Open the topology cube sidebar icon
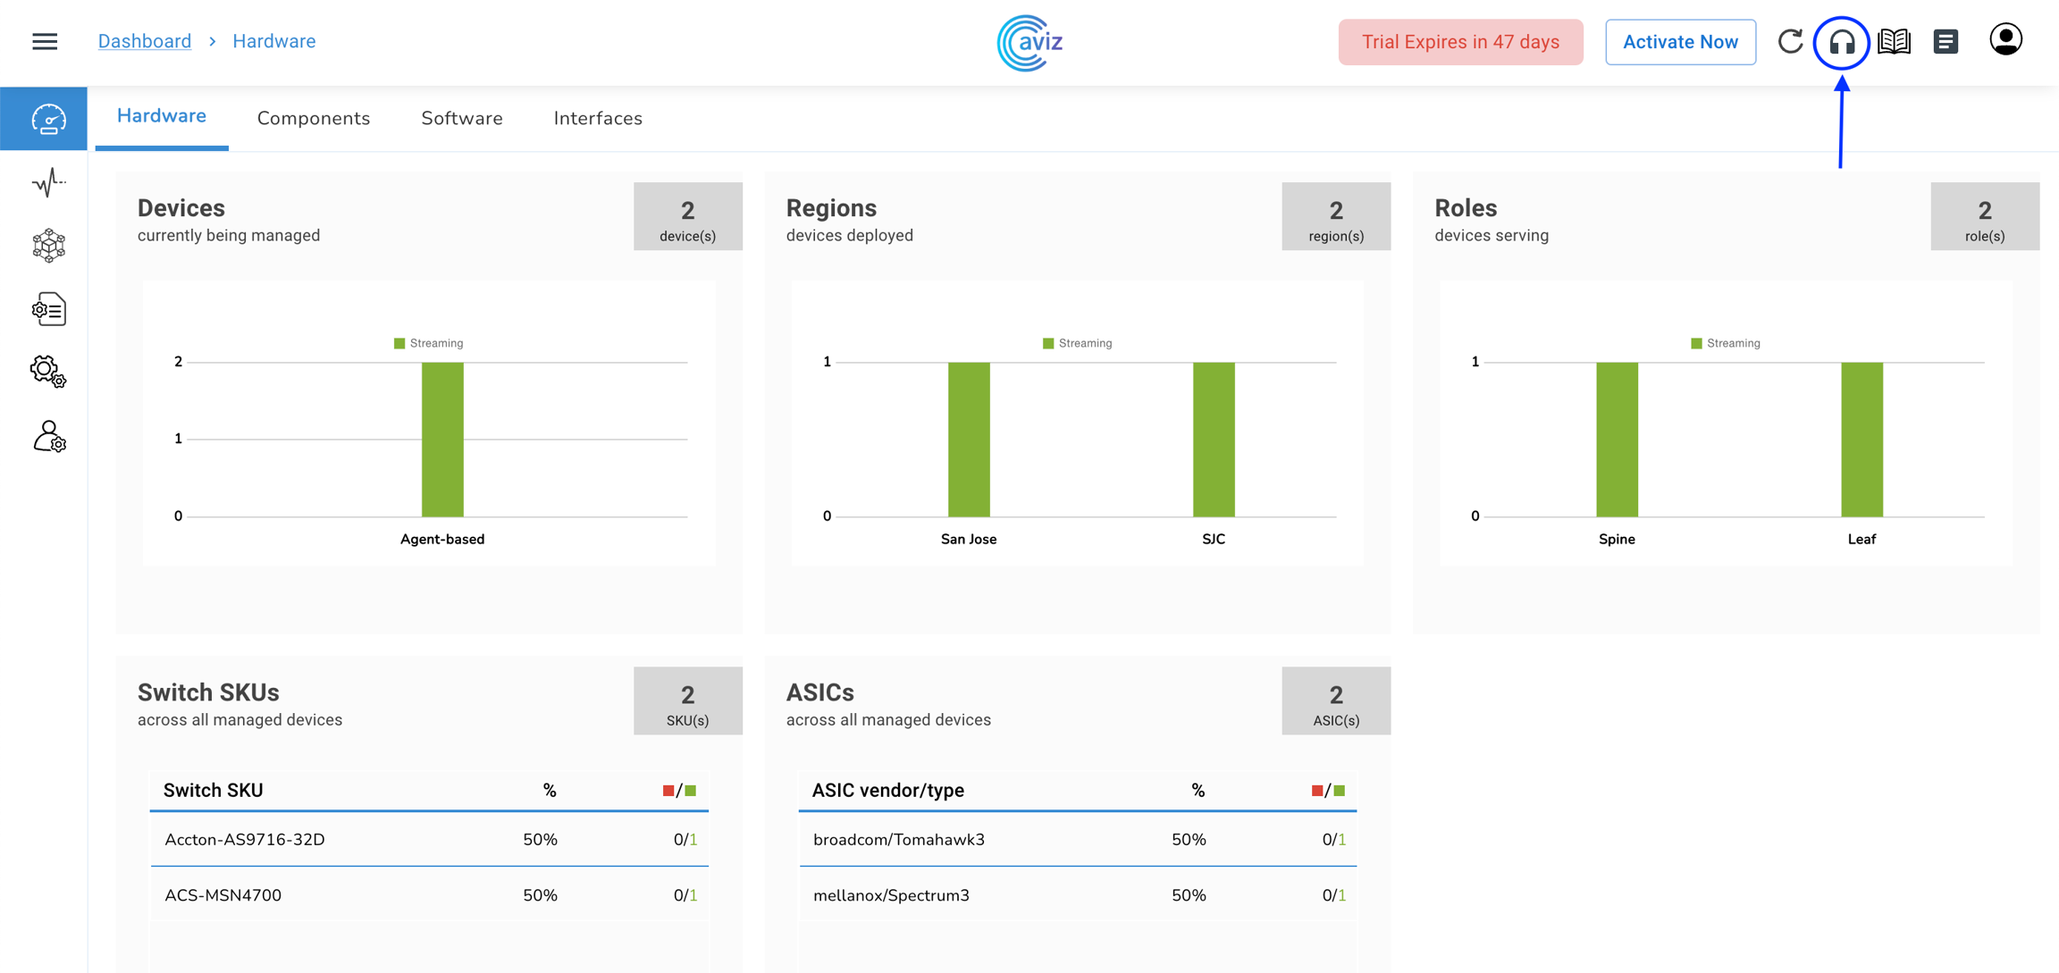The image size is (2059, 973). [48, 245]
